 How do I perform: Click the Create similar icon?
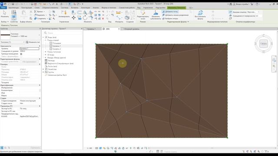(127, 18)
